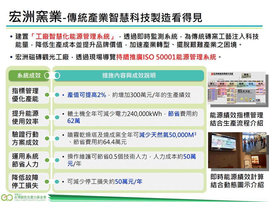The height and width of the screenshot is (202, 269).
Task: Click teal dot beside 產值可提高2%
Action: 57,95
